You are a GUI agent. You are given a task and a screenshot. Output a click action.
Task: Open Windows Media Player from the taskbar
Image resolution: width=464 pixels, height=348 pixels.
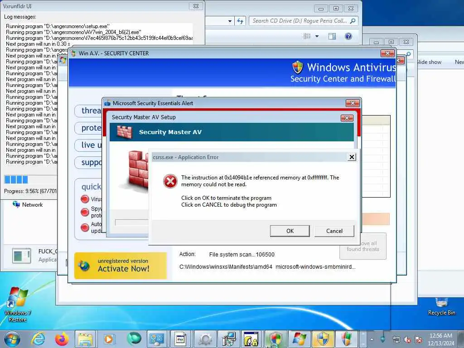pos(109,339)
